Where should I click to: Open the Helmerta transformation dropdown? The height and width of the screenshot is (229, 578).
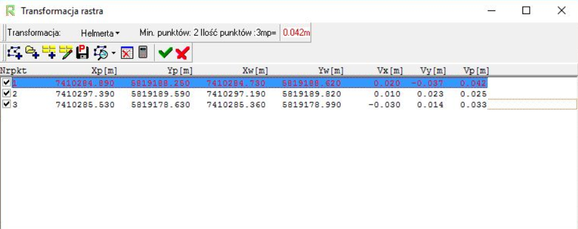[100, 33]
